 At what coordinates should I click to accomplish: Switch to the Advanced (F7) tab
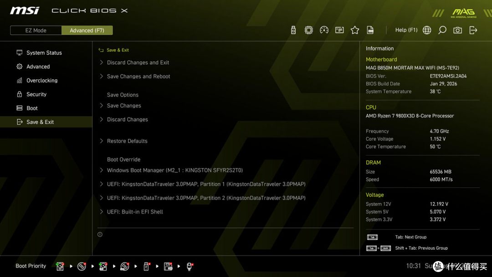click(87, 31)
